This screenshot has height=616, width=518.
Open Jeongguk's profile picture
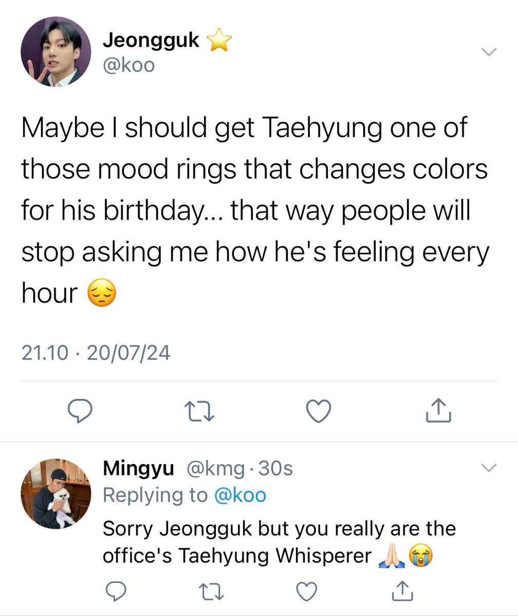[55, 52]
